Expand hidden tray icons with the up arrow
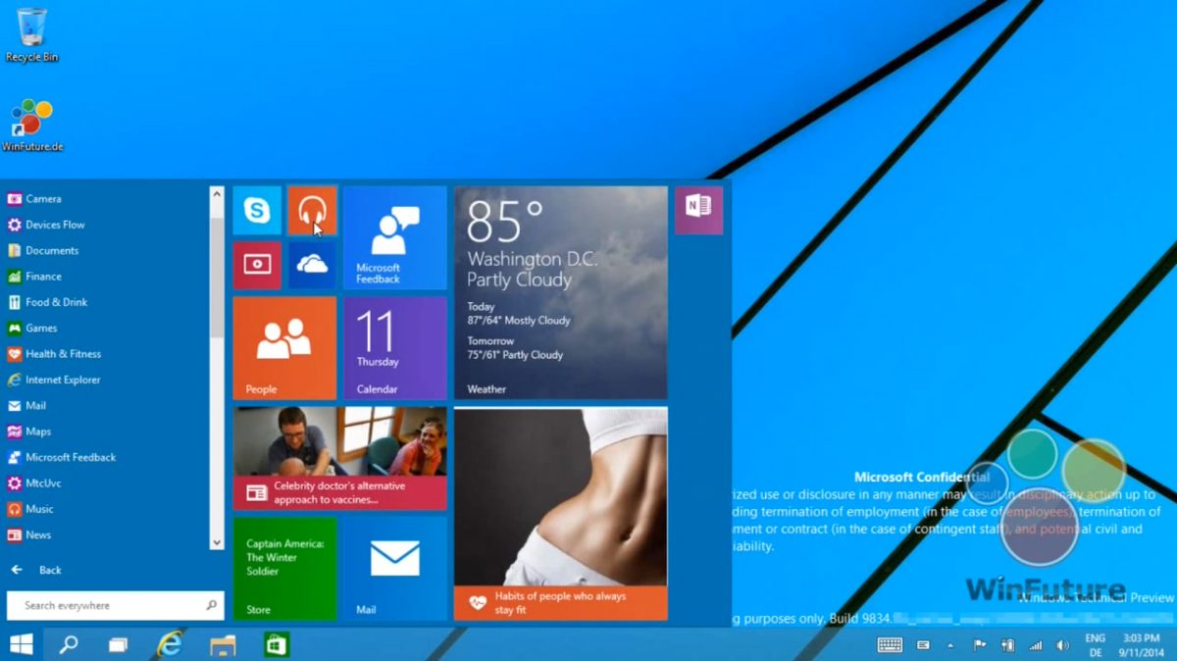This screenshot has height=661, width=1177. 949,644
